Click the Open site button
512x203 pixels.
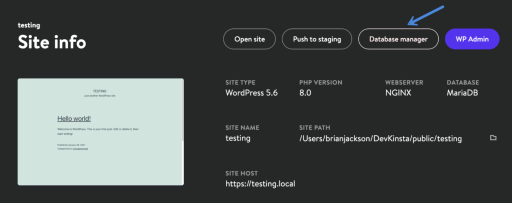click(249, 39)
